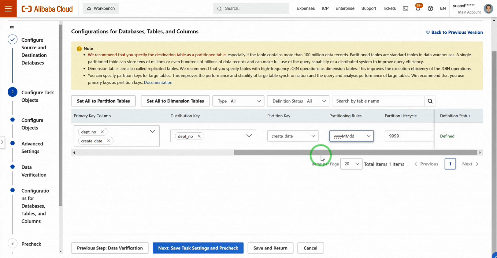
Task: Open the Items per Page 20 dropdown
Action: coord(351,164)
